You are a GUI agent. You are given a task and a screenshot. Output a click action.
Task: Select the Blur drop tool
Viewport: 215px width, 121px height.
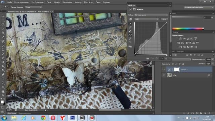[x=3, y=66]
